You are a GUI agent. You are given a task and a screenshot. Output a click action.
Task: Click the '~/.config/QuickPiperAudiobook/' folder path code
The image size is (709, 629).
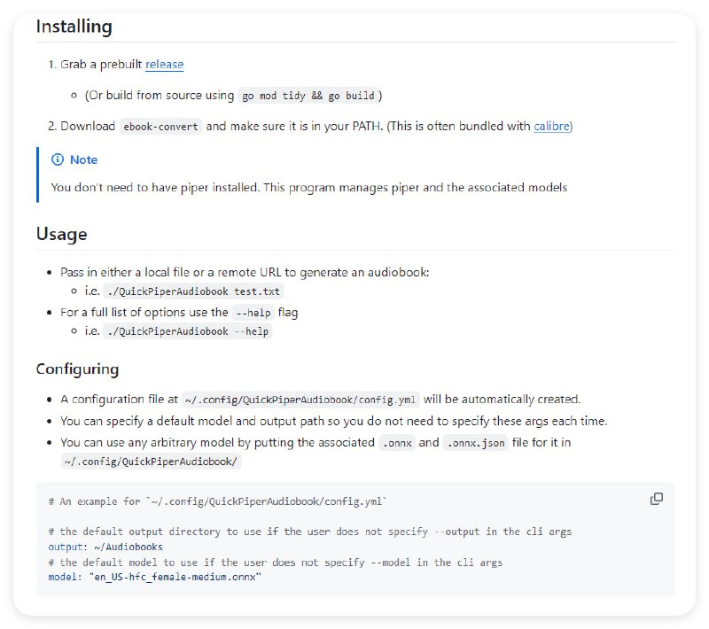(x=151, y=462)
